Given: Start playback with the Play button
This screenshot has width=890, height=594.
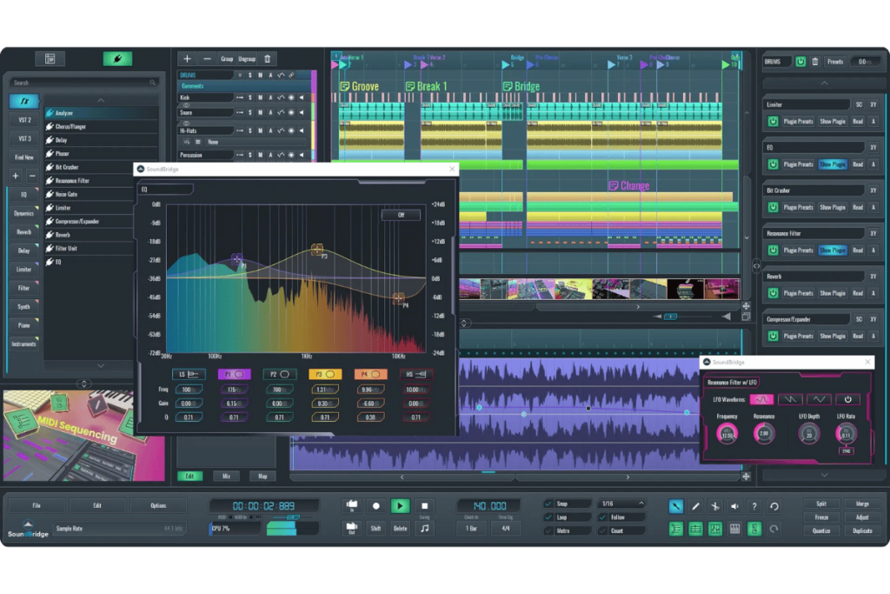Looking at the screenshot, I should pyautogui.click(x=400, y=506).
